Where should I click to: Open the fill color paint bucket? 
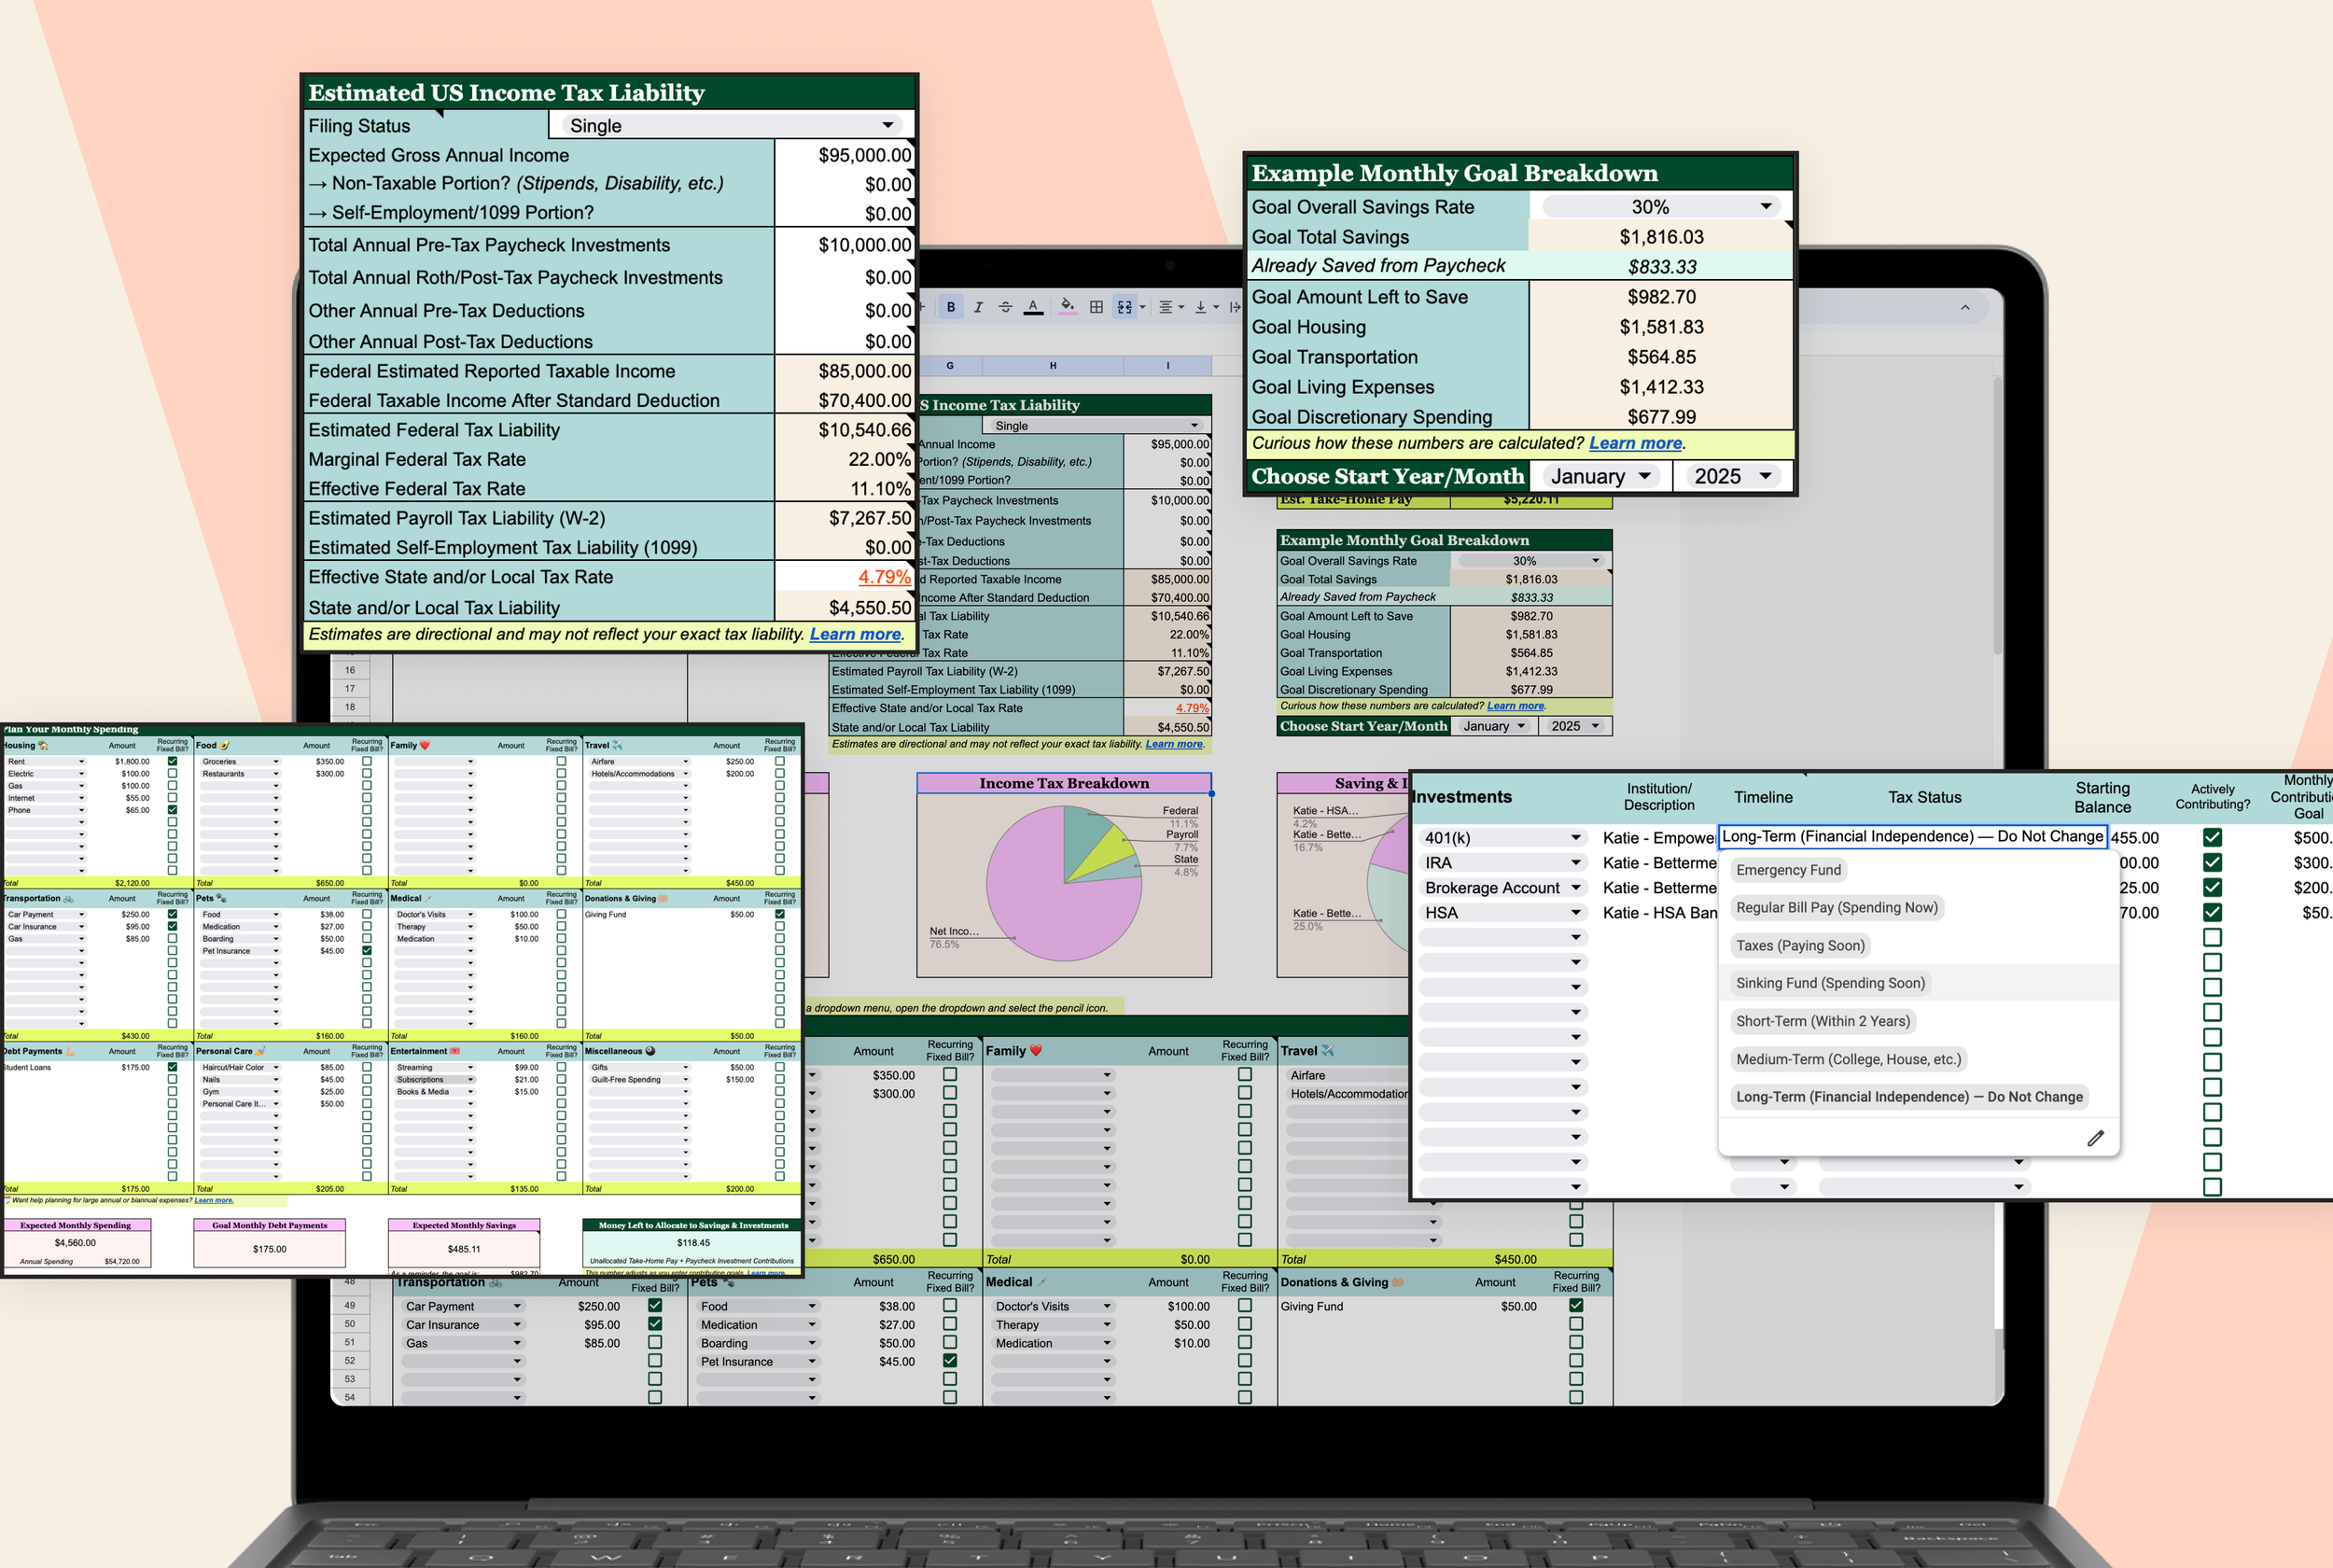coord(1067,306)
